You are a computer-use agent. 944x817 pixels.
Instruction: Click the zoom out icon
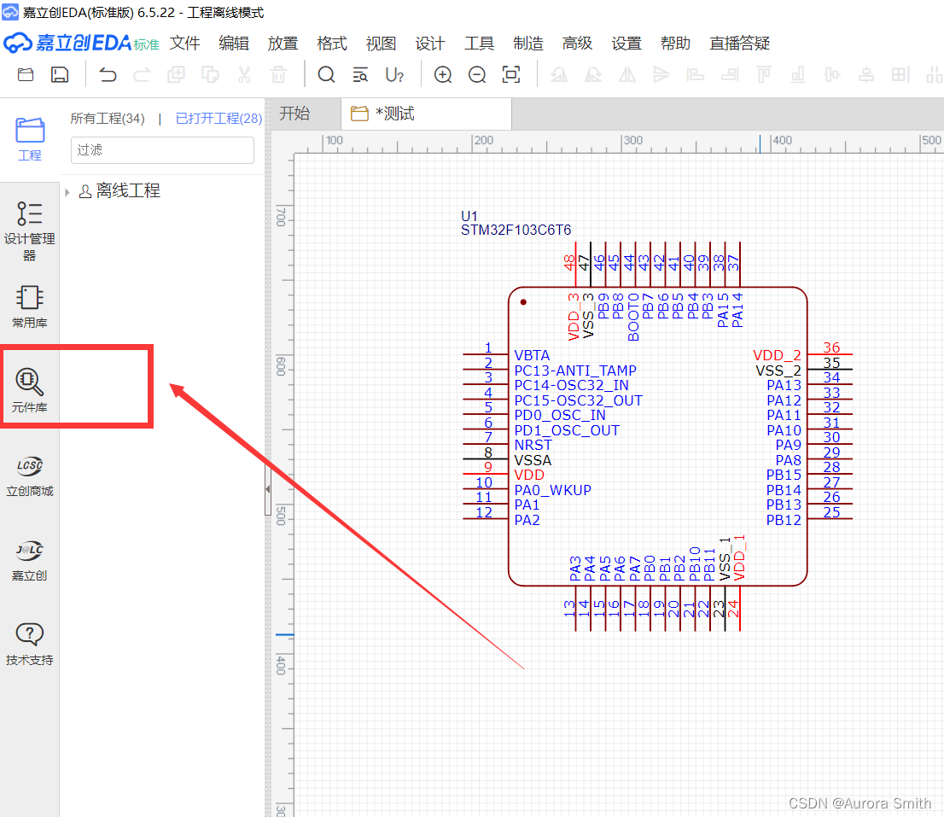click(x=477, y=74)
